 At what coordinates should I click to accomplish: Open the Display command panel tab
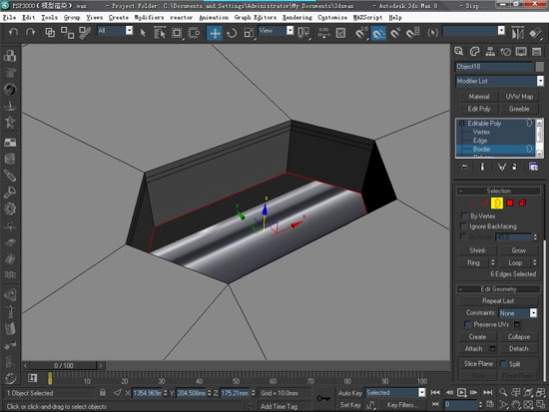tap(521, 52)
